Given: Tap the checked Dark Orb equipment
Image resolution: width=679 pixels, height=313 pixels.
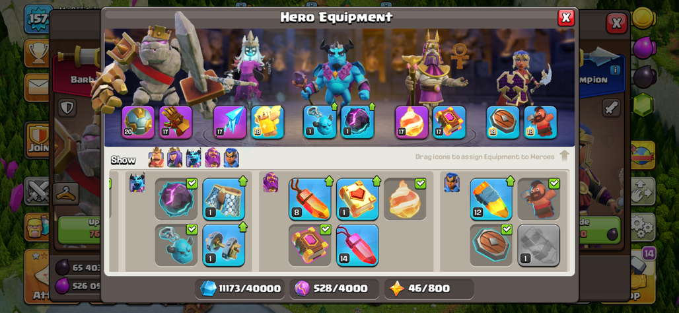Looking at the screenshot, I should pyautogui.click(x=176, y=199).
